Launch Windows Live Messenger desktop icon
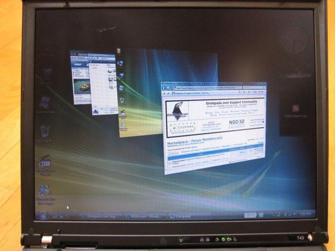This screenshot has height=251, width=335. click(46, 195)
